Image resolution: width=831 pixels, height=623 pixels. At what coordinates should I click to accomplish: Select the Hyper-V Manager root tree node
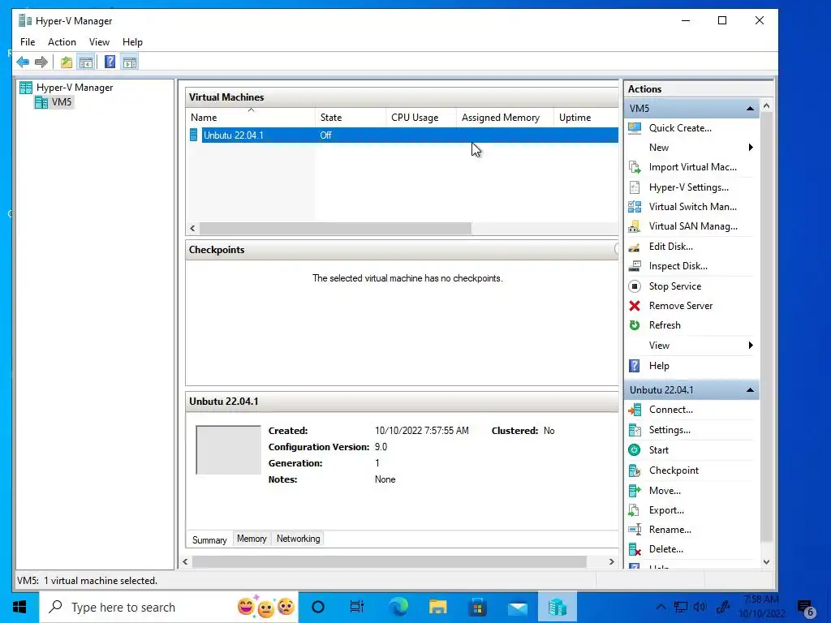(67, 88)
